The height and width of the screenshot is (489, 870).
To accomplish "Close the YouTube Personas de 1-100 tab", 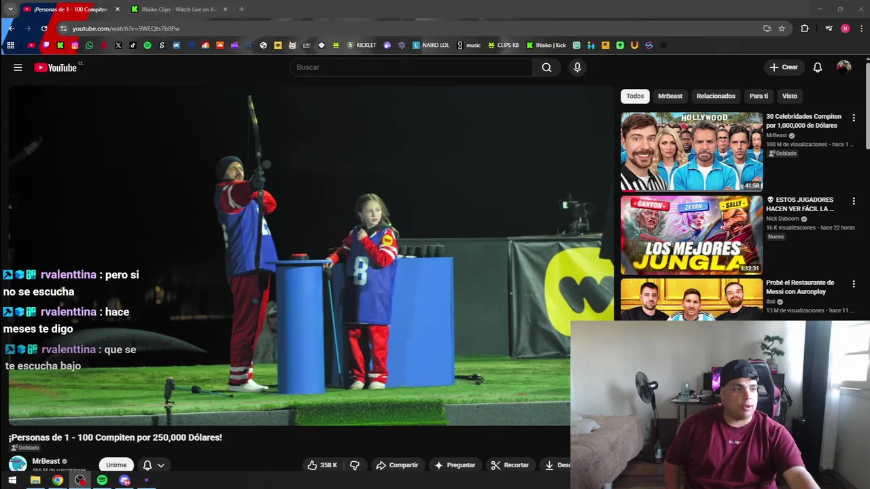I will pos(118,9).
